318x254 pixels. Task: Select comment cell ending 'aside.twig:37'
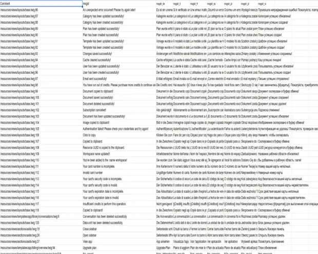pos(41,242)
